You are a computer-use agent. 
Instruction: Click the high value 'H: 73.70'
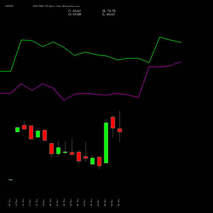click(x=109, y=11)
